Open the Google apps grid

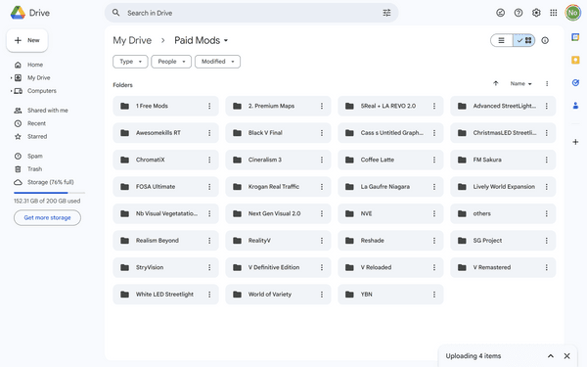[554, 13]
